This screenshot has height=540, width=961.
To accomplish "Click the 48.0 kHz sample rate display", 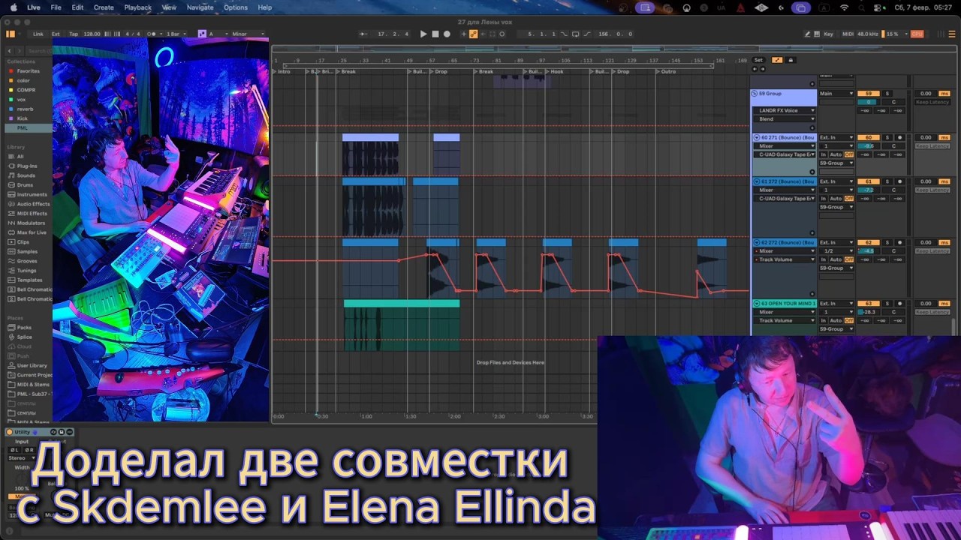I will (x=868, y=34).
